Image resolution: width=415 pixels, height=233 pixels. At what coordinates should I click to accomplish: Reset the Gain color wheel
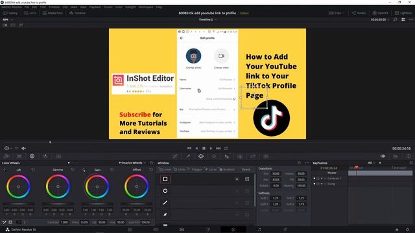point(112,170)
